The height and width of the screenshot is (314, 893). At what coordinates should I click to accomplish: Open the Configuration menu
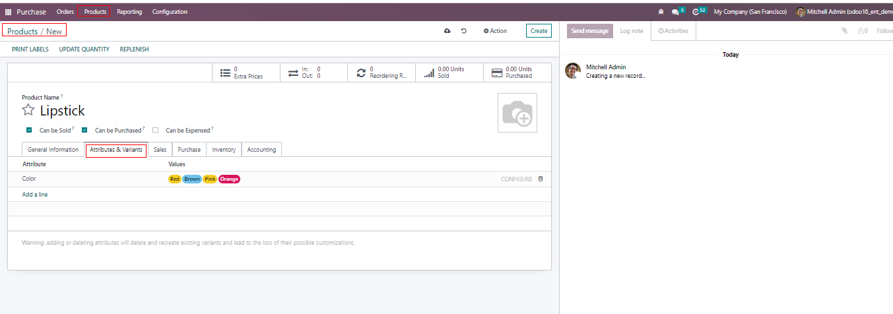click(x=170, y=12)
